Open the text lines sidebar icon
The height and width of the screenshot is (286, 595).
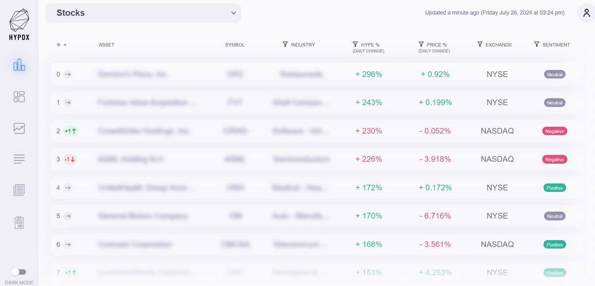(x=19, y=159)
